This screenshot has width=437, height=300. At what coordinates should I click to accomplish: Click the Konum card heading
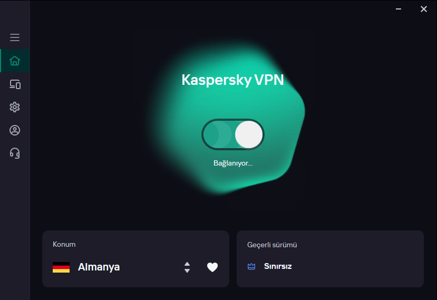64,245
